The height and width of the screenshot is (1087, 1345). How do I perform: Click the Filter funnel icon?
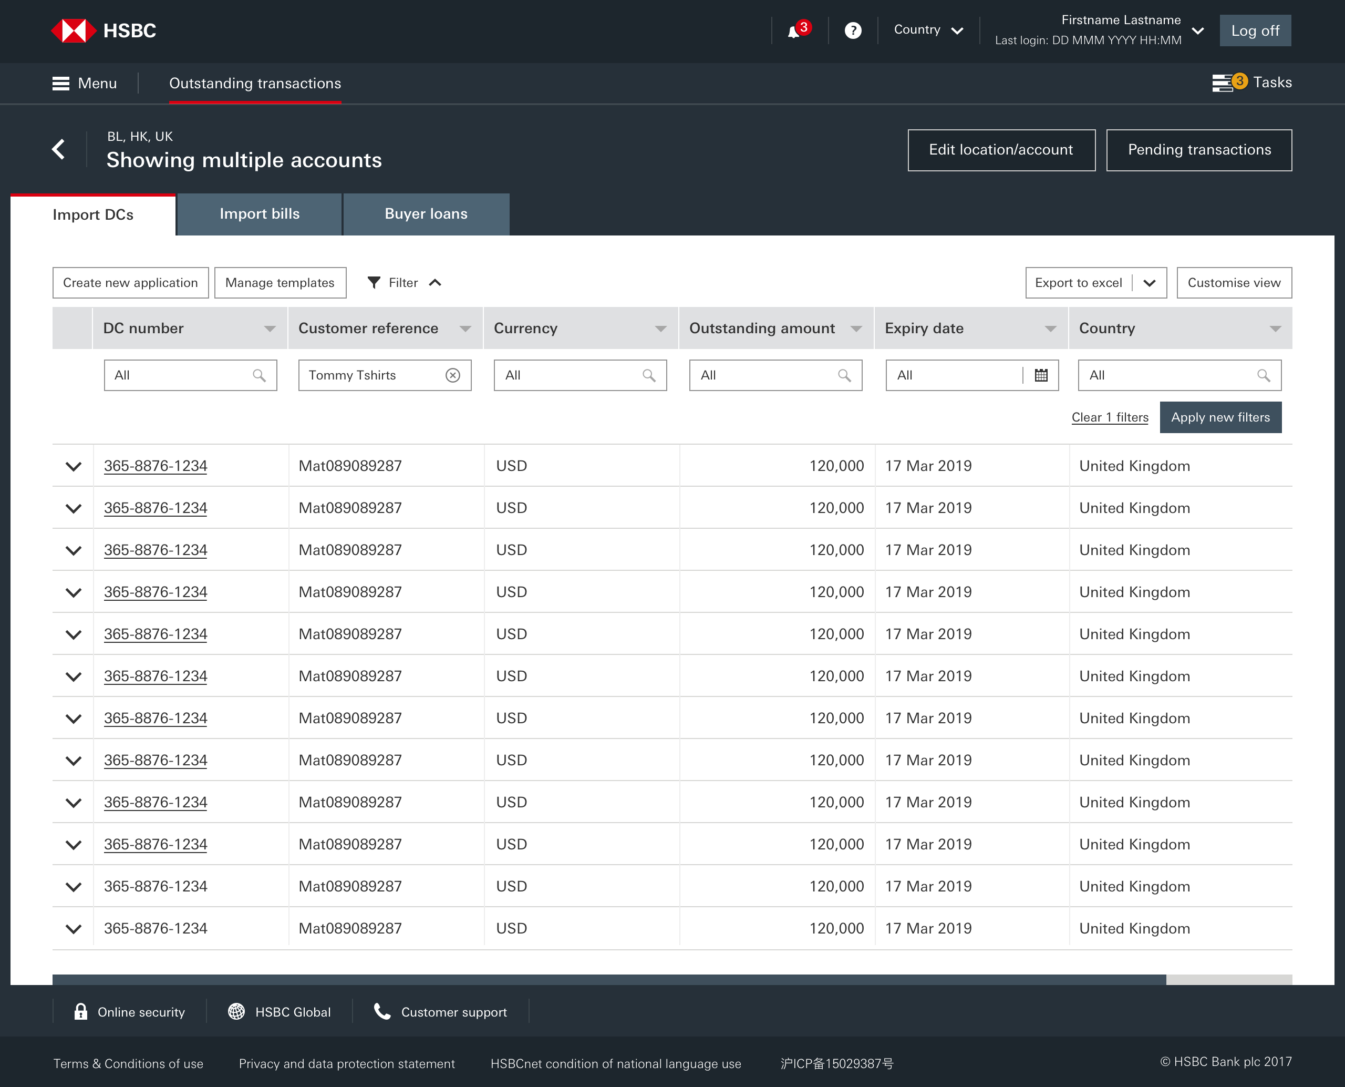coord(374,282)
